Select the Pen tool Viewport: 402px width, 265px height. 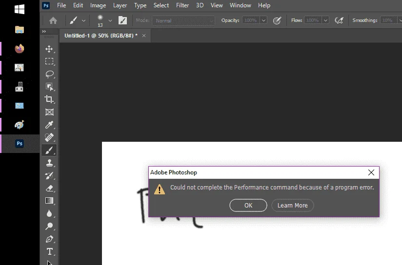[x=49, y=239]
